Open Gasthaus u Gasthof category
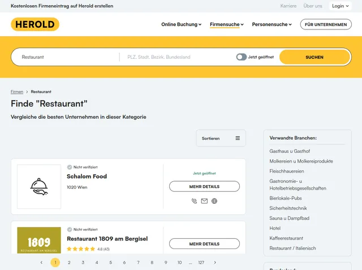 (290, 151)
